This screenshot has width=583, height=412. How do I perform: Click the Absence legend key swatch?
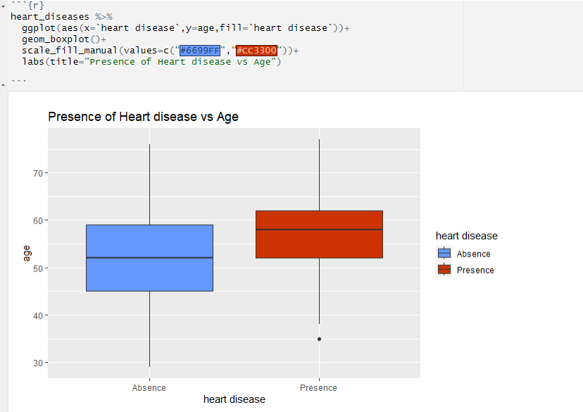click(444, 254)
